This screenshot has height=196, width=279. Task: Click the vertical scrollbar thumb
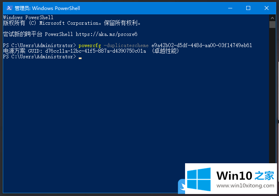pyautogui.click(x=272, y=24)
